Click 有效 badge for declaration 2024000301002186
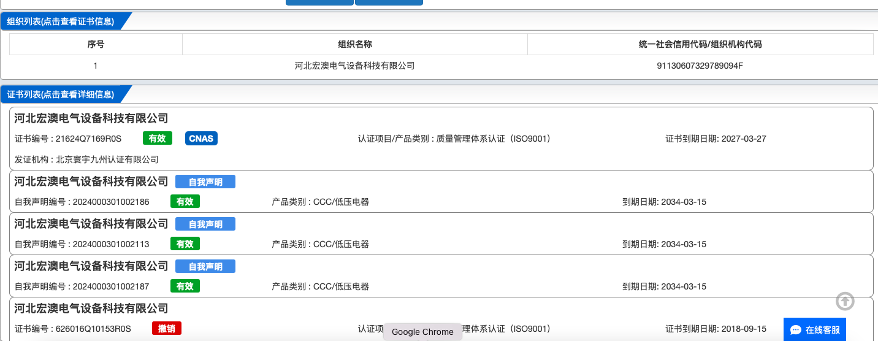Viewport: 878px width, 341px height. (185, 201)
